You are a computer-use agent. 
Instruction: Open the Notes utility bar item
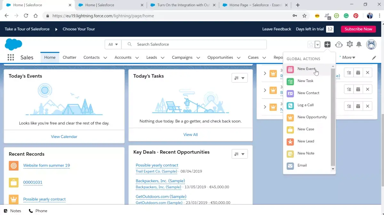tap(12, 211)
